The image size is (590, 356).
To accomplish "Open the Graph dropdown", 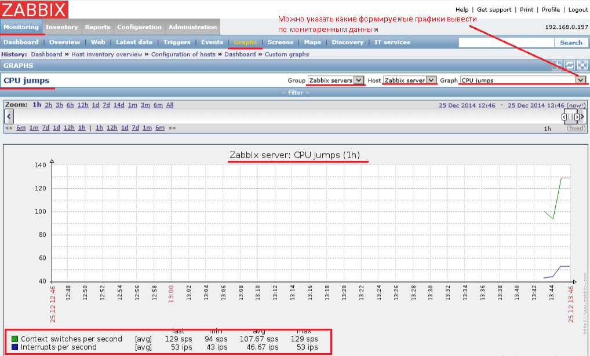I will click(523, 80).
